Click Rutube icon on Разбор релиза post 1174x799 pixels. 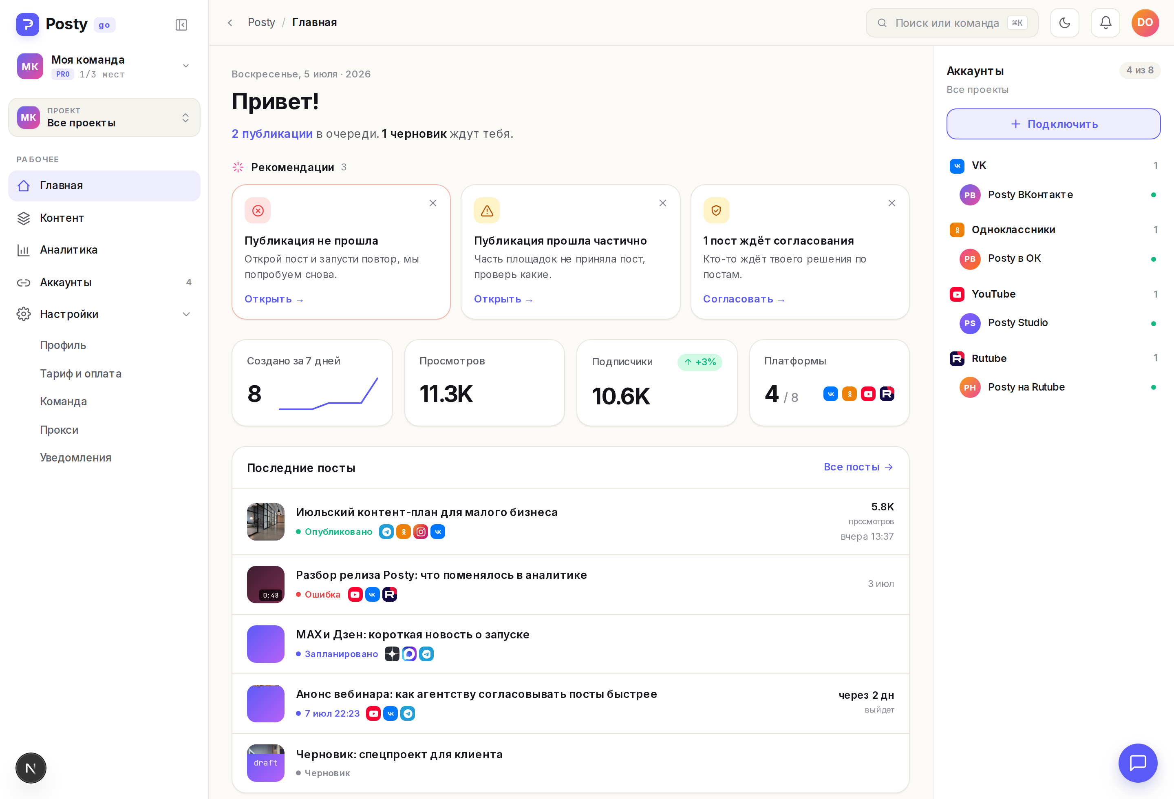(x=389, y=594)
